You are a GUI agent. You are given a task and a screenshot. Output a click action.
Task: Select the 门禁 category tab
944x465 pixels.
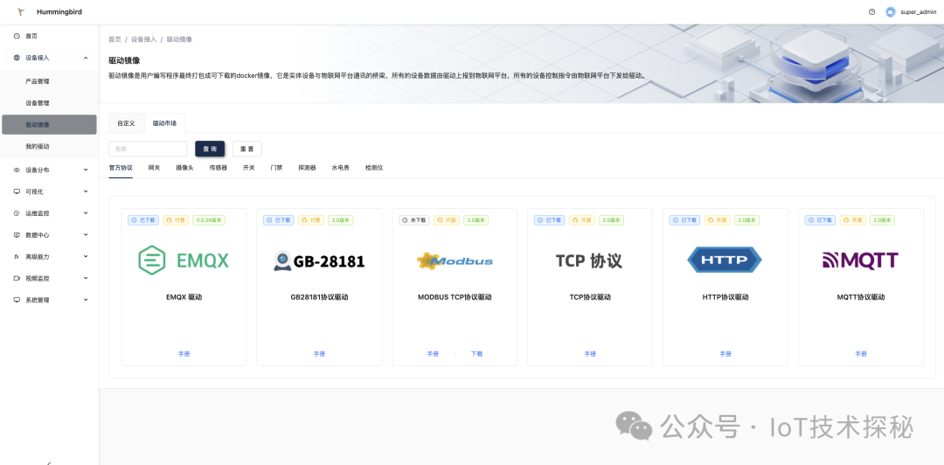point(277,168)
